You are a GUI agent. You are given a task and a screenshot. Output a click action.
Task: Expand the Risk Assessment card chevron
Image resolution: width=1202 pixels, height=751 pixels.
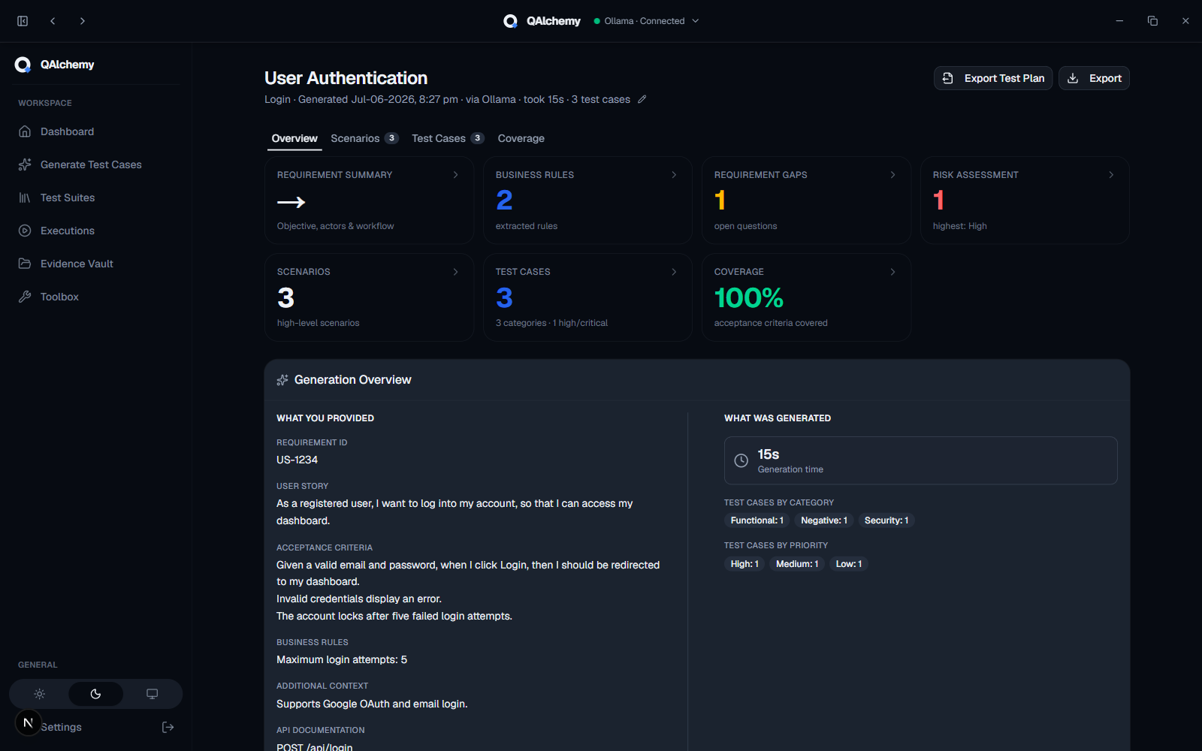pos(1111,175)
